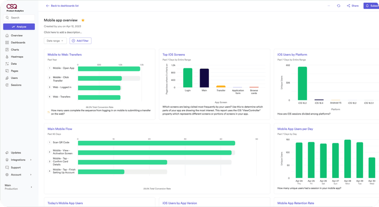Click the star favorite icon beside dashboard title
The height and width of the screenshot is (207, 379).
click(83, 20)
